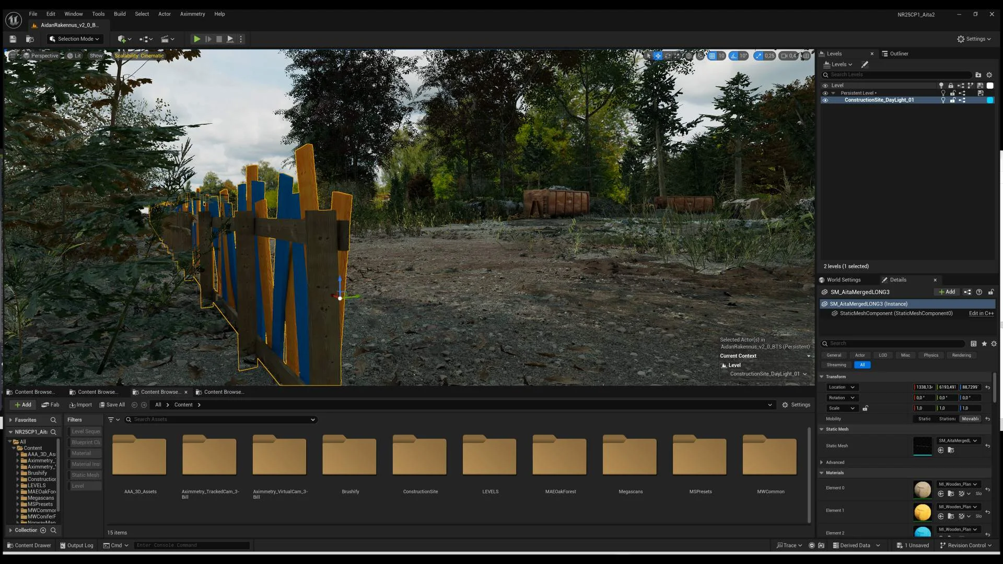Select the rotate gizmo tool in viewport
Image resolution: width=1003 pixels, height=564 pixels.
668,56
